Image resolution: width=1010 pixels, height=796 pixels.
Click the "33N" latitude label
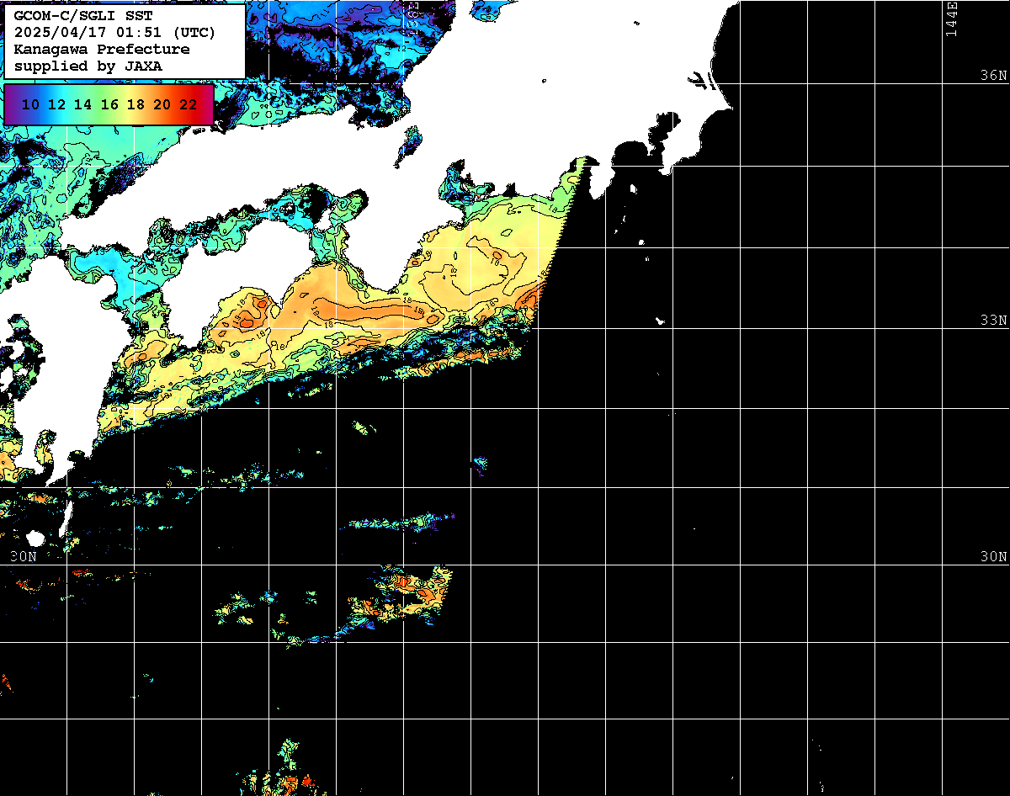[x=993, y=321]
